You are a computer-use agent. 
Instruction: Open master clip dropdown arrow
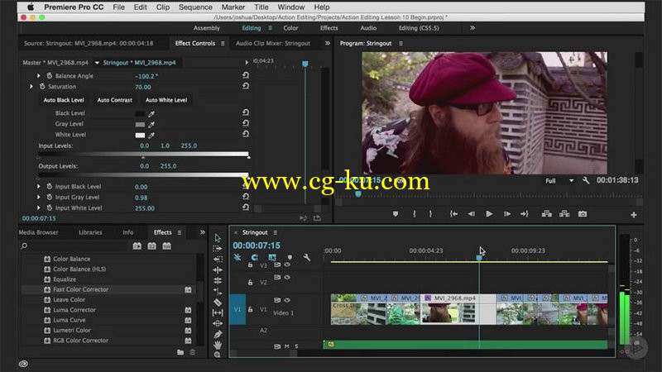[x=97, y=63]
